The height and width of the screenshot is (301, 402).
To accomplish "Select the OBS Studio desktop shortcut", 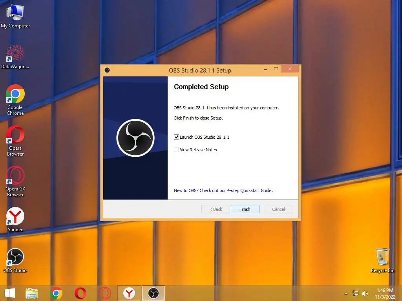I will pos(15,260).
